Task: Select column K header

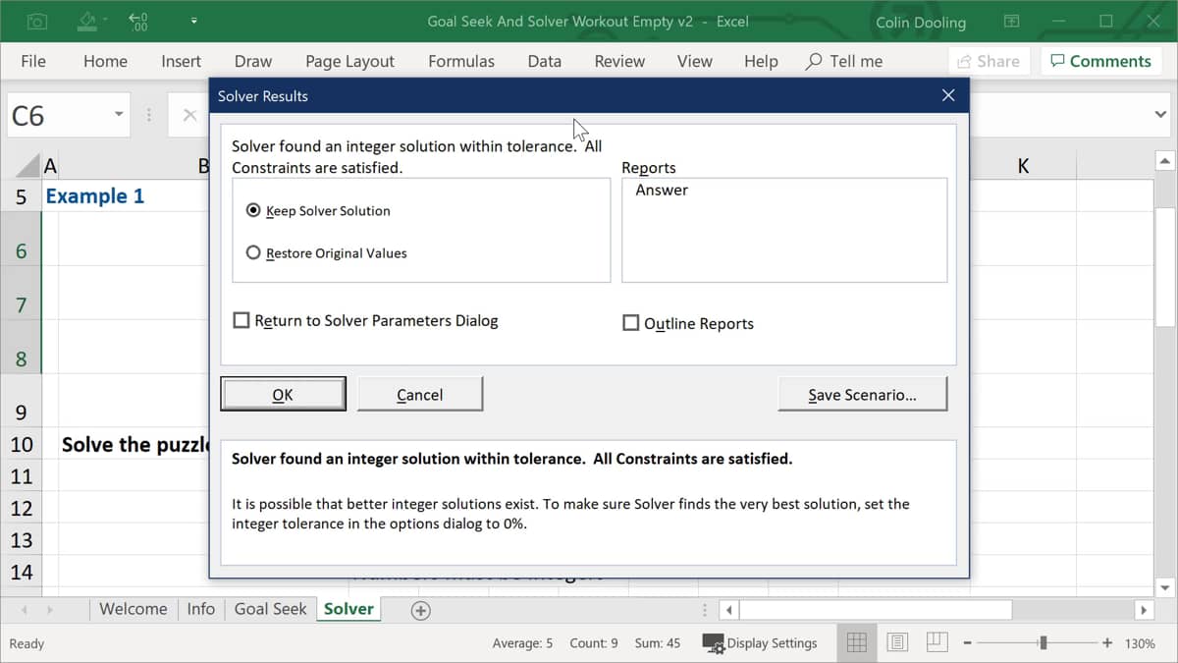Action: (1023, 166)
